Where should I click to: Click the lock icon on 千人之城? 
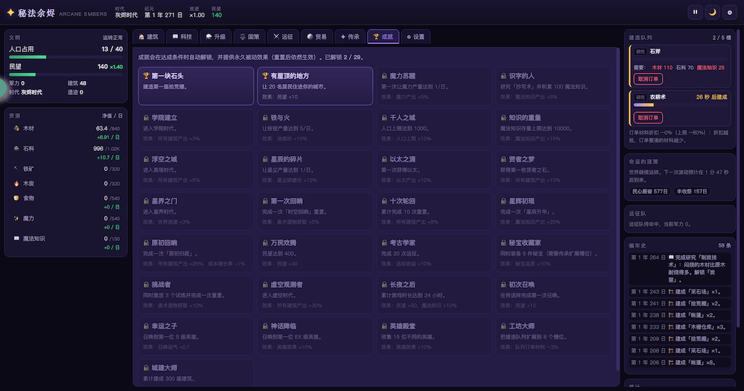(x=385, y=117)
